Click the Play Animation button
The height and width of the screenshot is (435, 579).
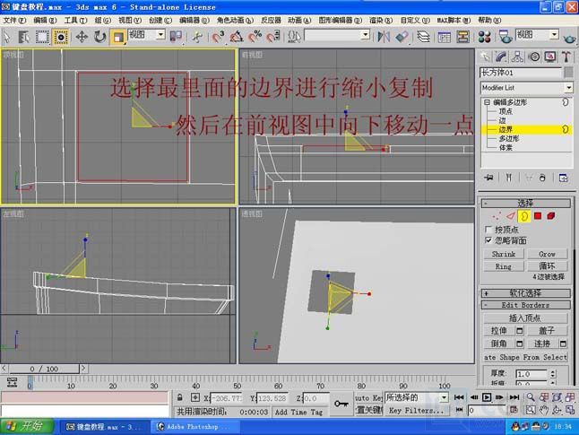pos(487,397)
